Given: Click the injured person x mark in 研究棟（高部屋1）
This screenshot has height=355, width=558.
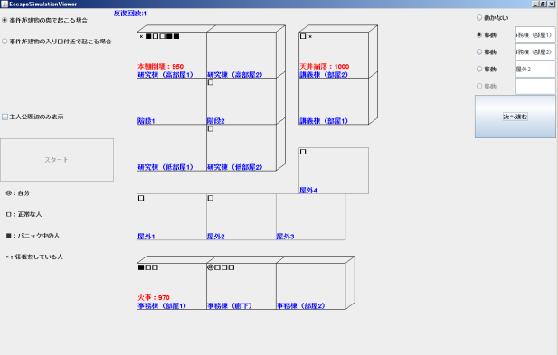Looking at the screenshot, I should [x=141, y=36].
